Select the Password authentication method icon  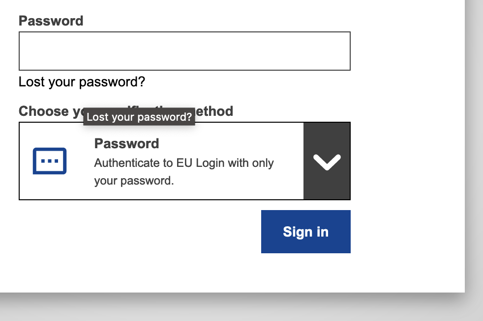49,160
